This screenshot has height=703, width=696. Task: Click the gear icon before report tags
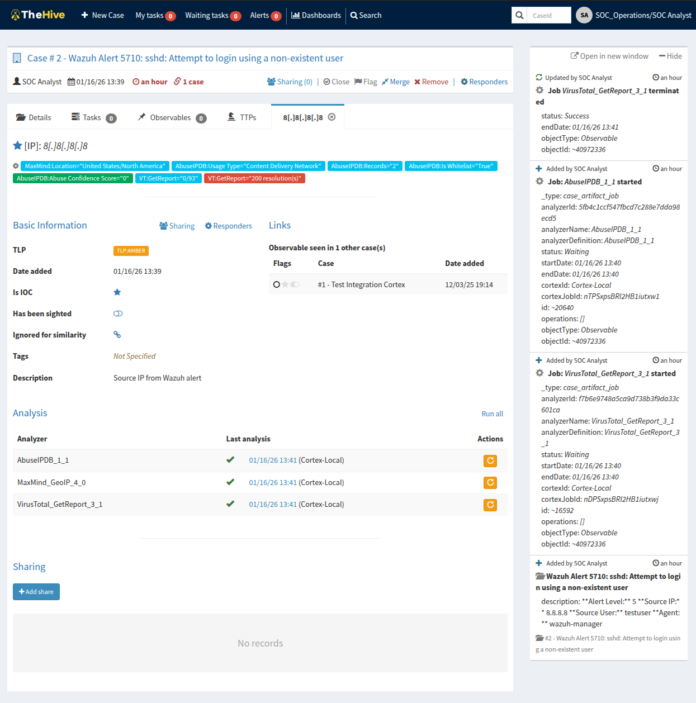(16, 166)
